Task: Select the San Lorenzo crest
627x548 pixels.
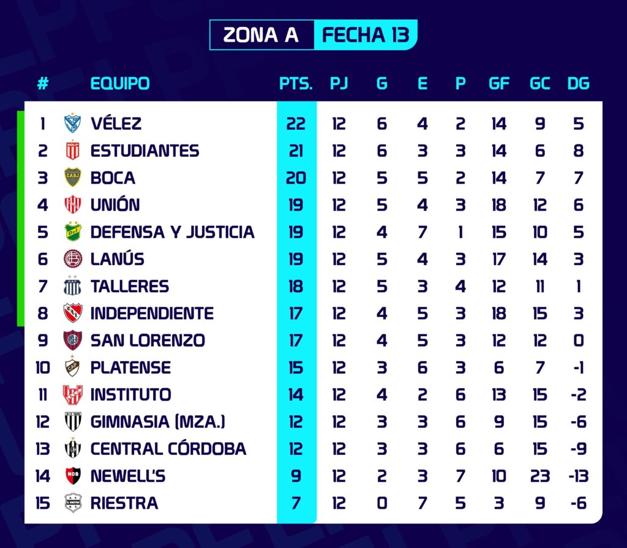Action: [x=73, y=340]
